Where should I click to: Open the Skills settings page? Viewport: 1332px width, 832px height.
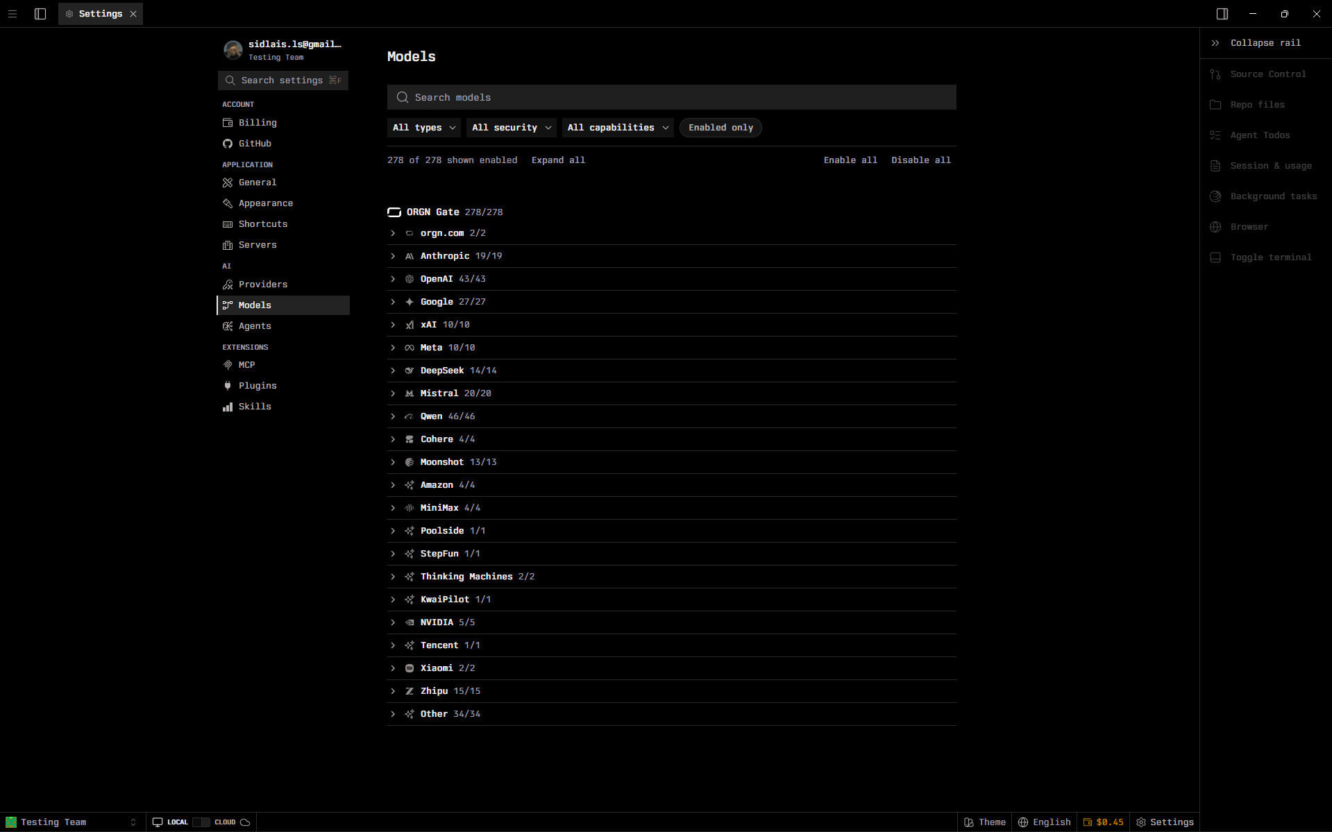pyautogui.click(x=283, y=407)
